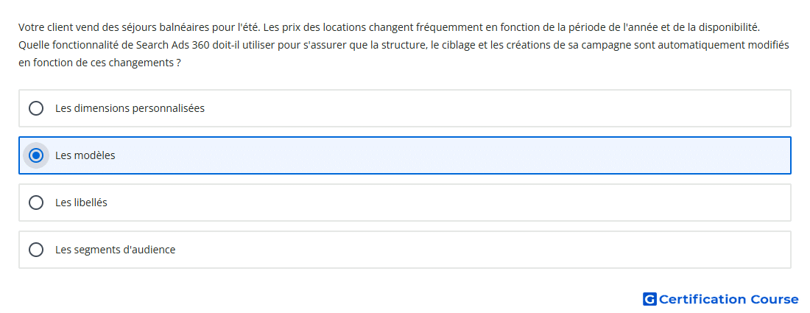Image resolution: width=810 pixels, height=313 pixels.
Task: Click empty area of the dimensions personnalisées answer card
Action: [x=496, y=108]
